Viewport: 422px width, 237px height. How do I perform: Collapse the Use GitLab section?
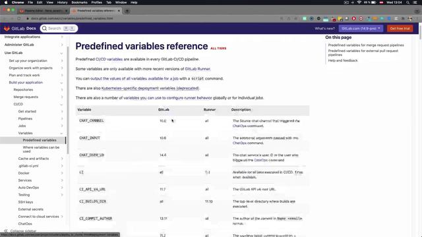(61, 53)
